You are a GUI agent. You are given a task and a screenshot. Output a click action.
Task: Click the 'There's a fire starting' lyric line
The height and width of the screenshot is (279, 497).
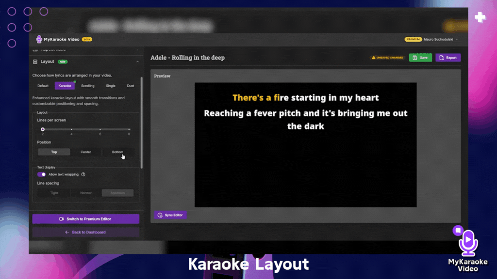coord(306,97)
